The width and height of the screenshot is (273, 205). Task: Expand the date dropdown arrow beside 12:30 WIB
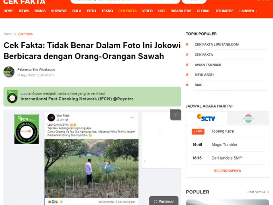point(53,75)
